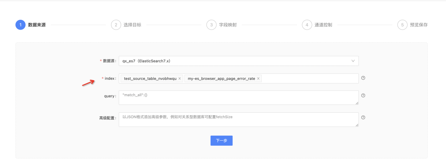Grab resize handle of query text area
This screenshot has width=446, height=167.
(357, 103)
